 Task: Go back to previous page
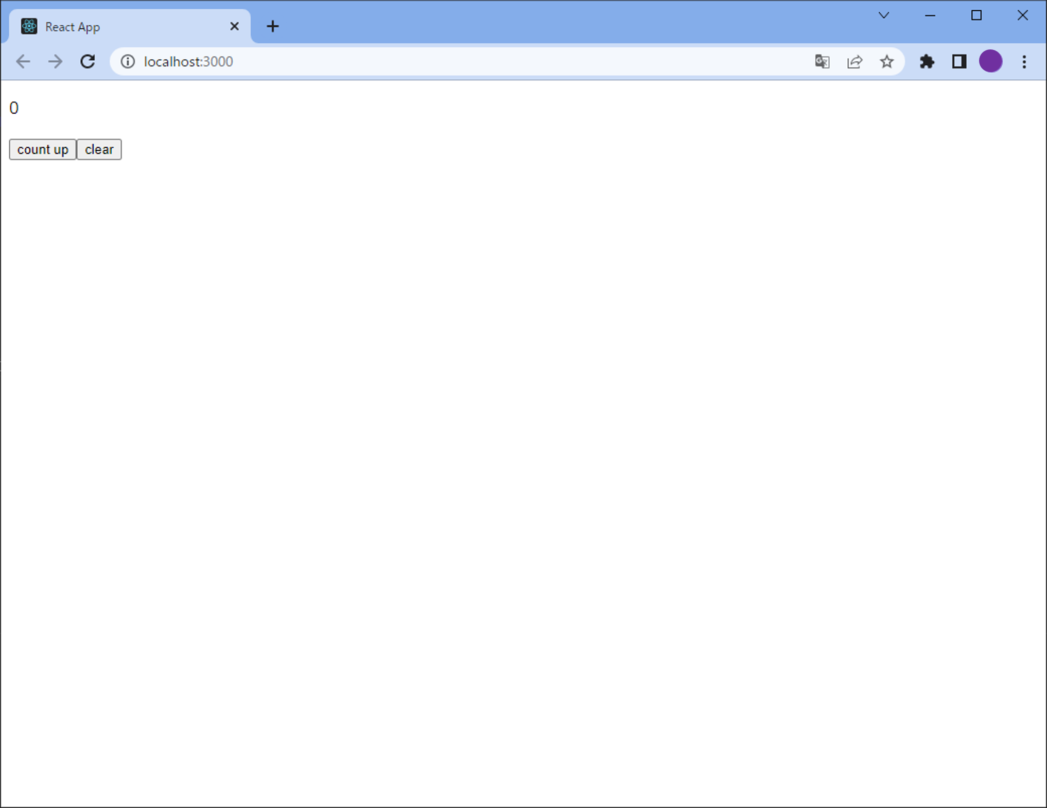coord(23,62)
